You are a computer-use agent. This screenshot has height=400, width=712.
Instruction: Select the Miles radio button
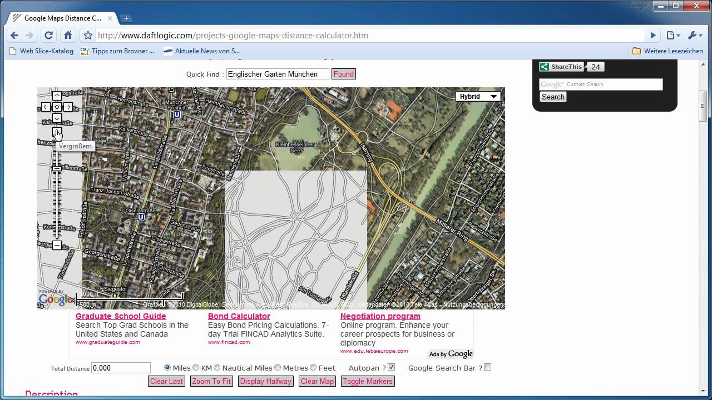coord(167,367)
